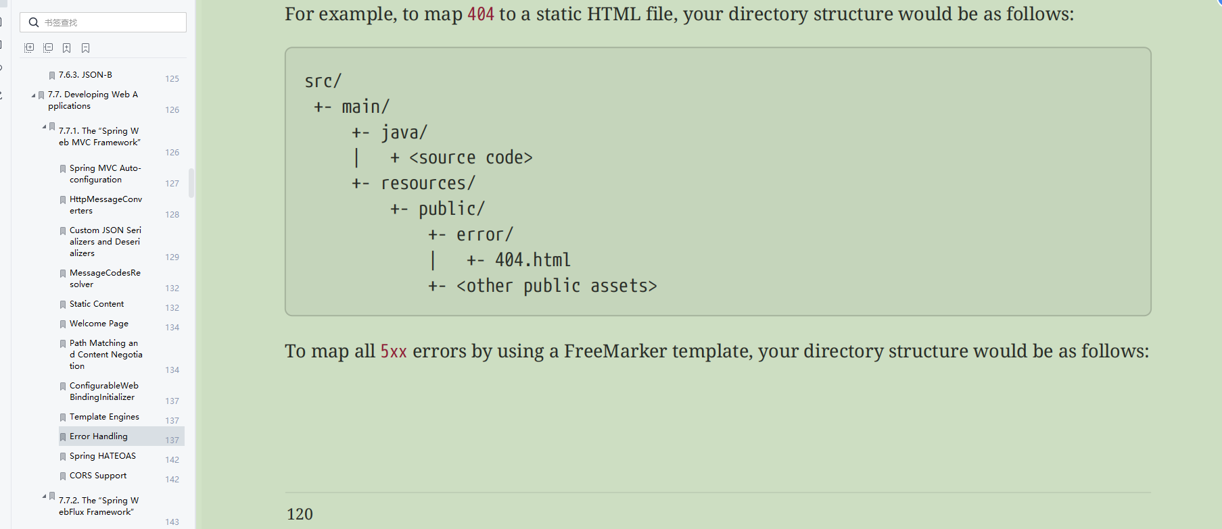Screen dimensions: 1222x529
Task: Go to Path Matching and Content Negotiation
Action: [x=106, y=355]
